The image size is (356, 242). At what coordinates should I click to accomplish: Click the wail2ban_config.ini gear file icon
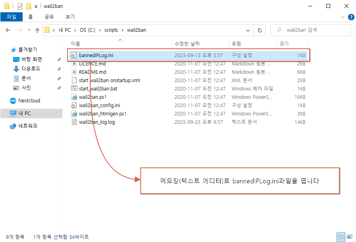(x=74, y=106)
